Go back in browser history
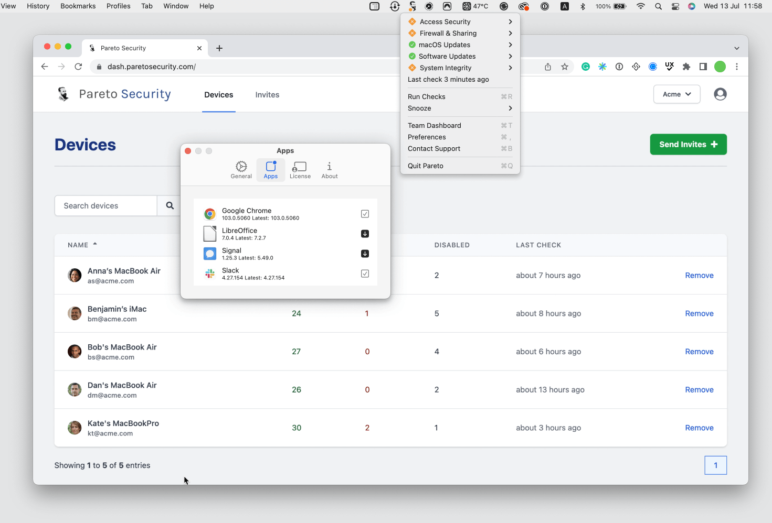772x523 pixels. click(45, 67)
